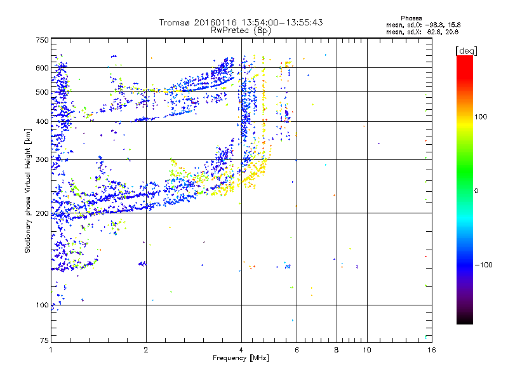Image resolution: width=508 pixels, height=381 pixels.
Task: Select the 'mean, sd,O: -98.8, 15.8' line
Action: pyautogui.click(x=423, y=25)
